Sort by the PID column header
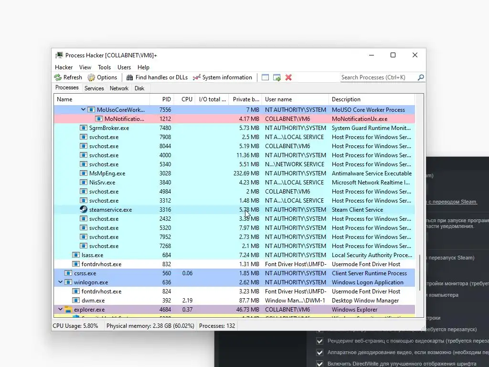Image resolution: width=489 pixels, height=367 pixels. [x=161, y=99]
